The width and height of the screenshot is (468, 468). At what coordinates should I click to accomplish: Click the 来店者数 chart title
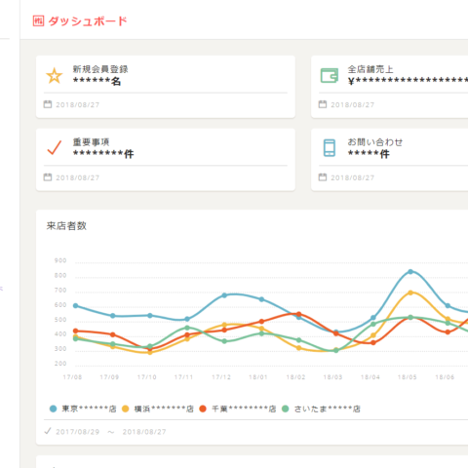66,226
